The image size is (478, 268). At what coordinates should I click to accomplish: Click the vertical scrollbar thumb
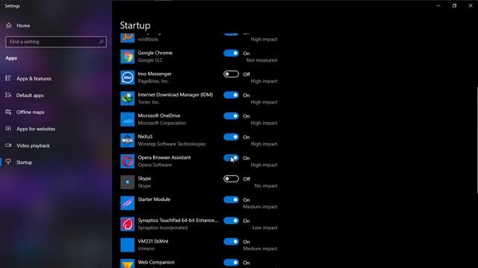[477, 140]
